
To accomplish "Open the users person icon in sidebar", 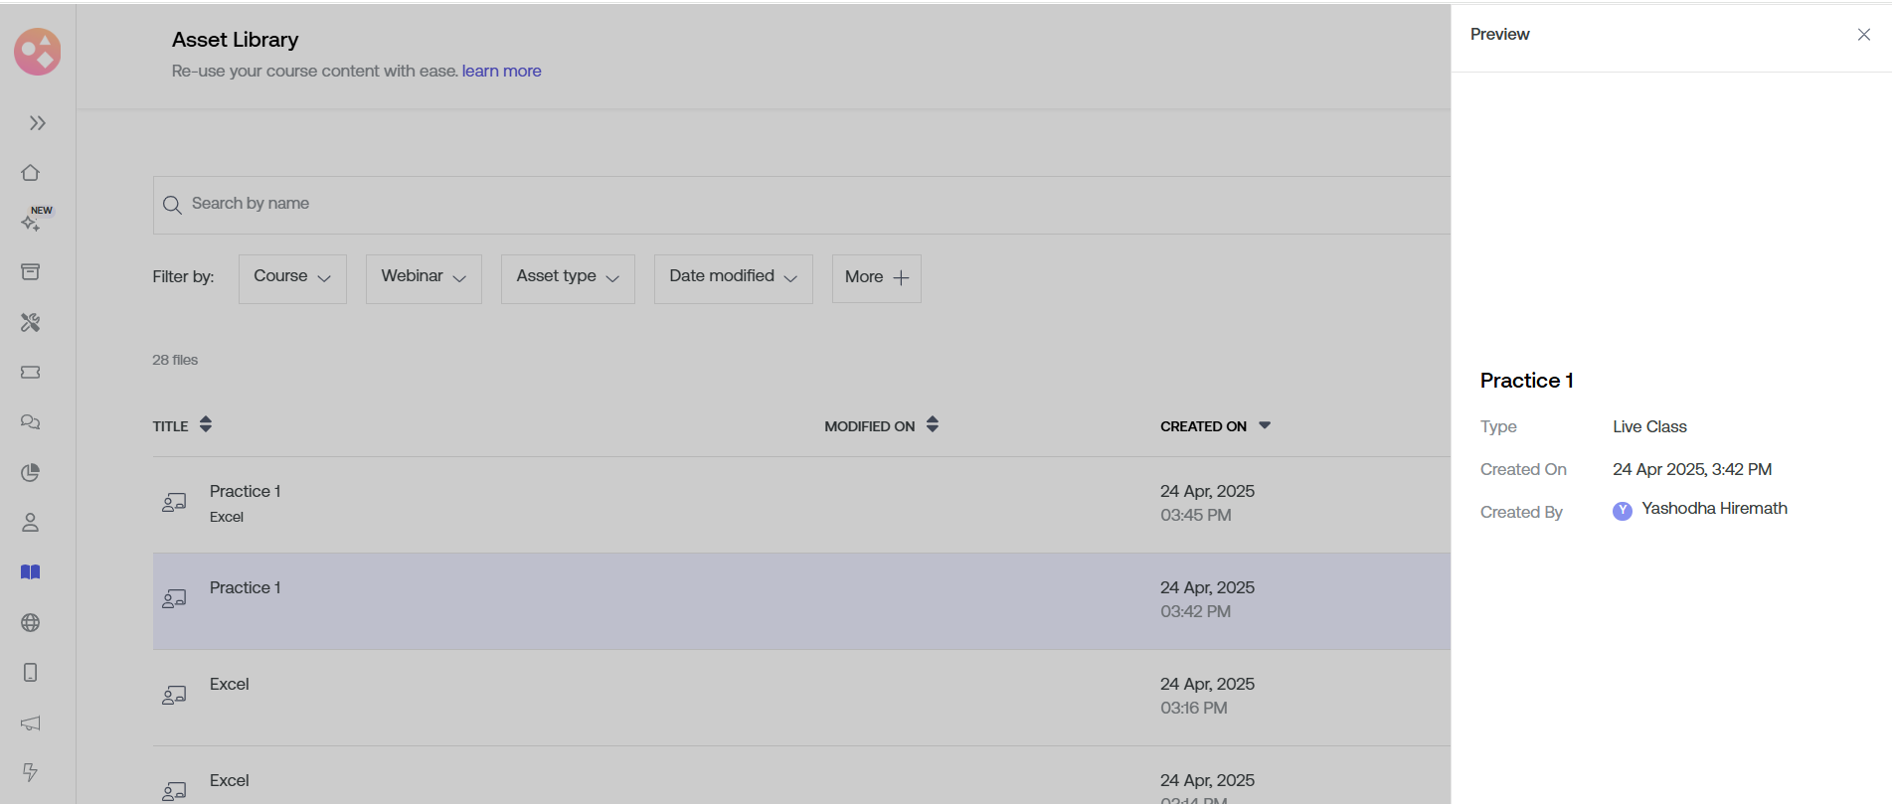I will pyautogui.click(x=31, y=522).
